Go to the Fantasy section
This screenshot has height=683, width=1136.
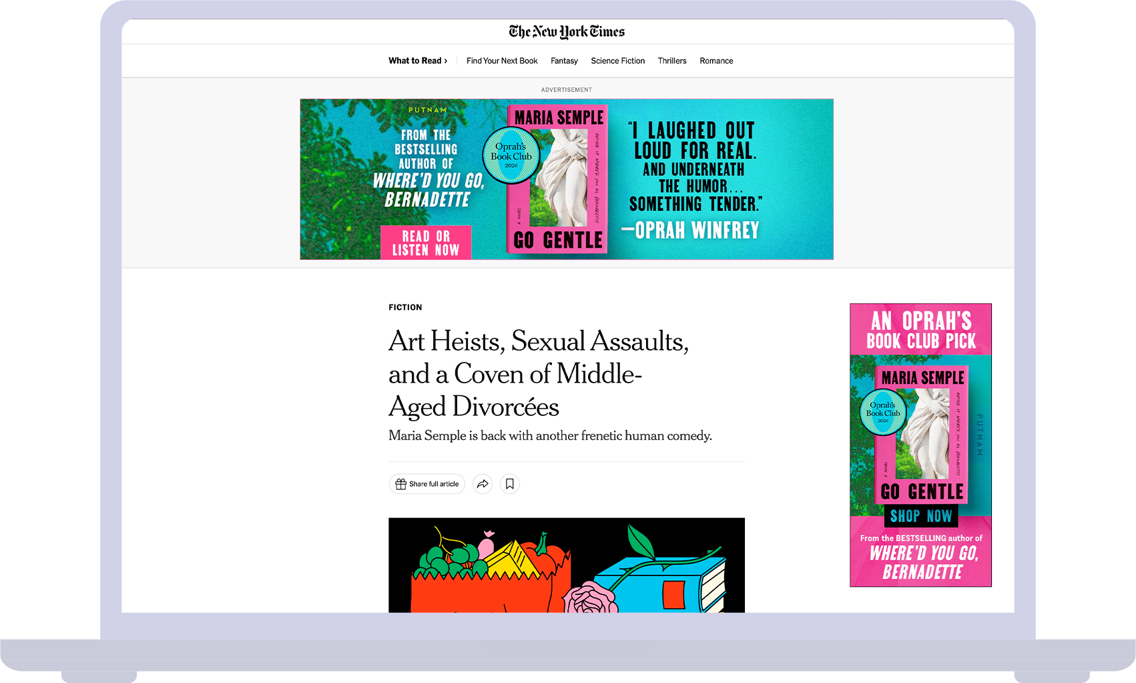click(x=564, y=61)
